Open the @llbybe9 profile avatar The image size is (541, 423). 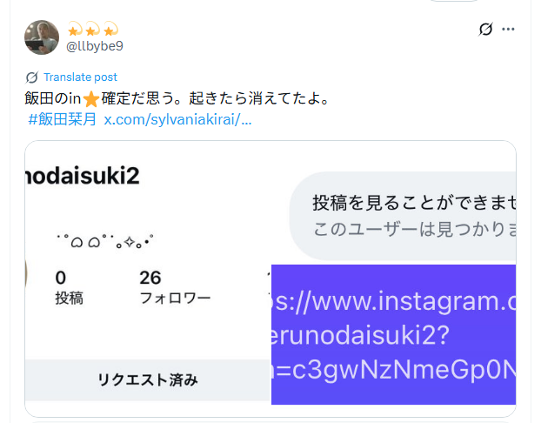click(x=42, y=37)
